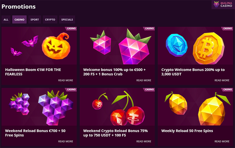Read more about Weekend Reload Bonus €700
The width and height of the screenshot is (235, 148).
[x=66, y=142]
